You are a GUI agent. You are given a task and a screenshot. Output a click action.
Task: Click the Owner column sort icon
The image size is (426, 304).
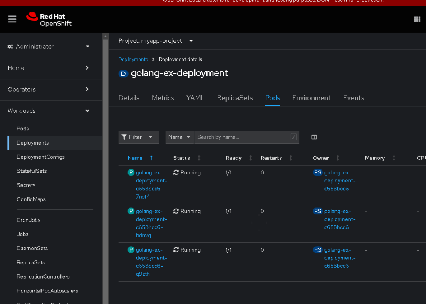click(x=338, y=158)
